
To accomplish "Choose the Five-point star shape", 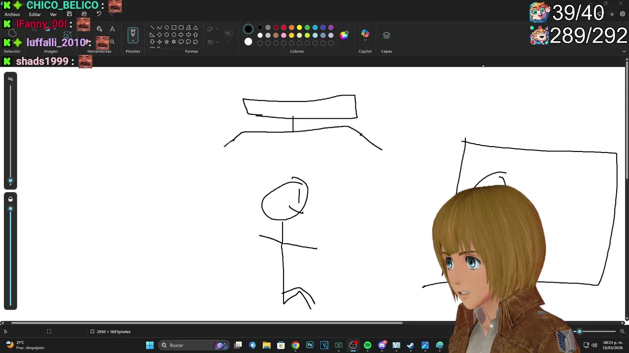I will coord(167,42).
